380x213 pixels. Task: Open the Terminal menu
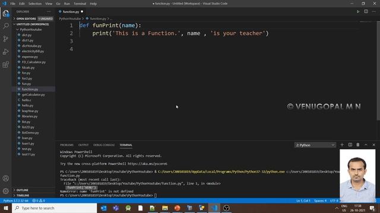point(80,4)
